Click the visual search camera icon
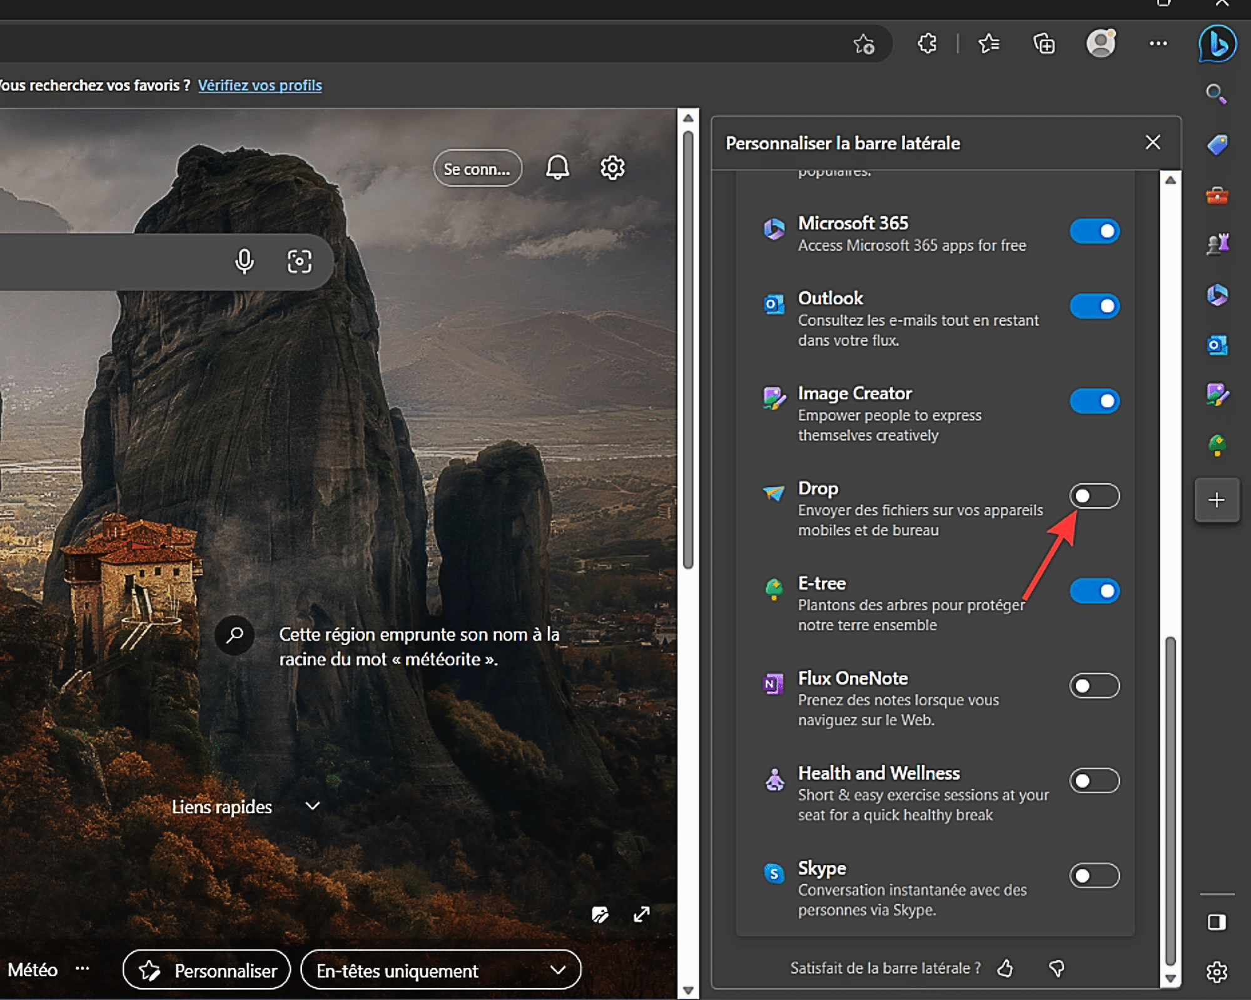This screenshot has width=1251, height=1000. [x=300, y=262]
